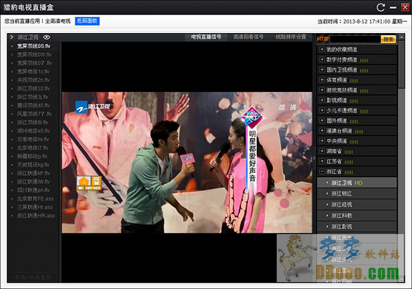Select source 三屏联通Hr.asx

click(34, 207)
